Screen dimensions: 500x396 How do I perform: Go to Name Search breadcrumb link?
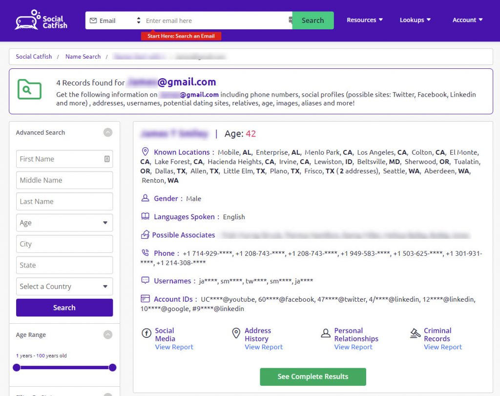click(x=83, y=57)
